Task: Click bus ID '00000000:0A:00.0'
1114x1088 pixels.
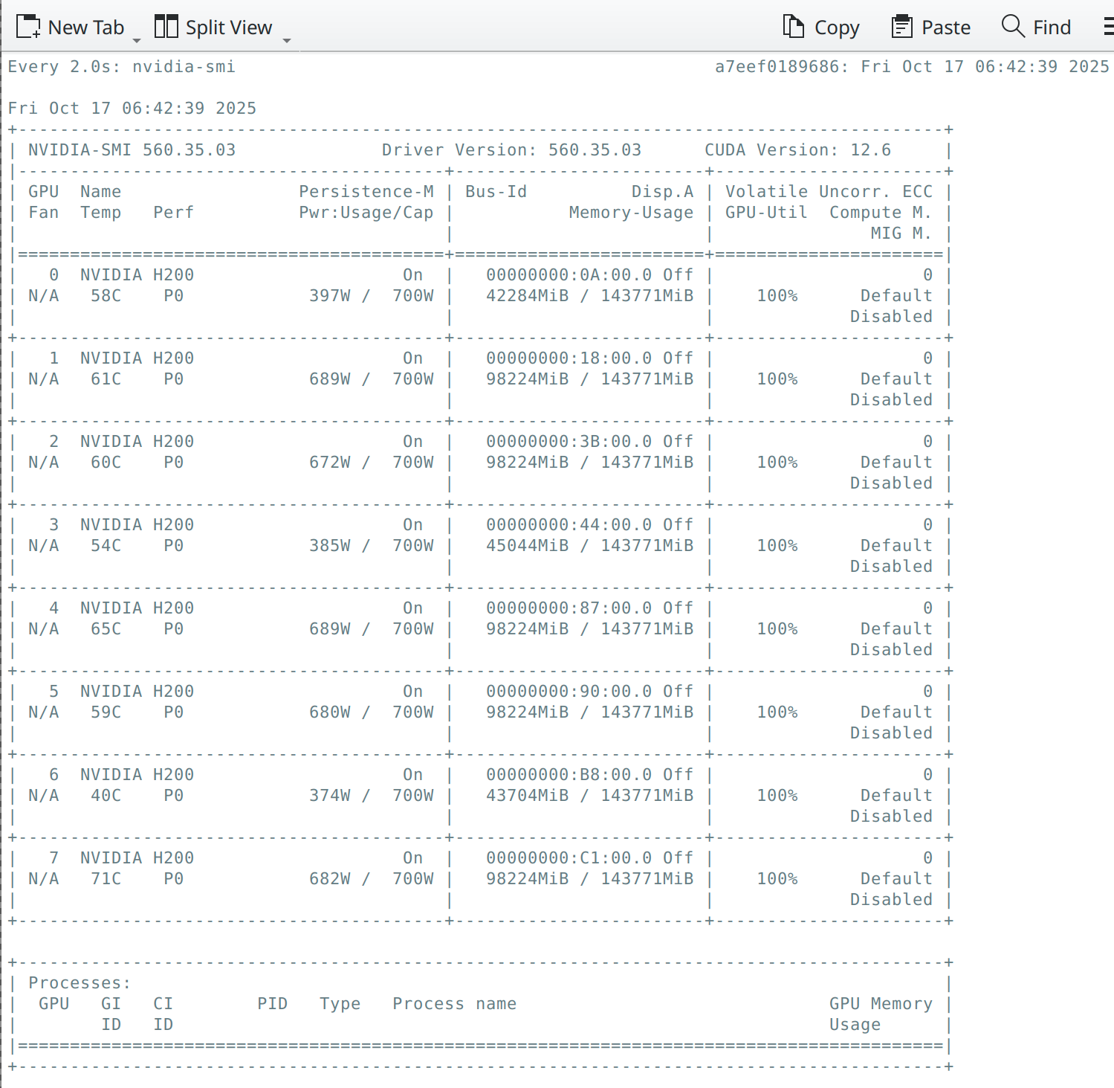Action: pyautogui.click(x=569, y=275)
